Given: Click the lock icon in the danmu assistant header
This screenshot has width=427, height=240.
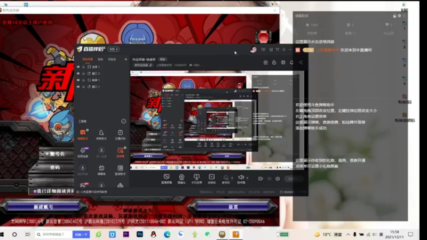Looking at the screenshot, I should tap(394, 16).
